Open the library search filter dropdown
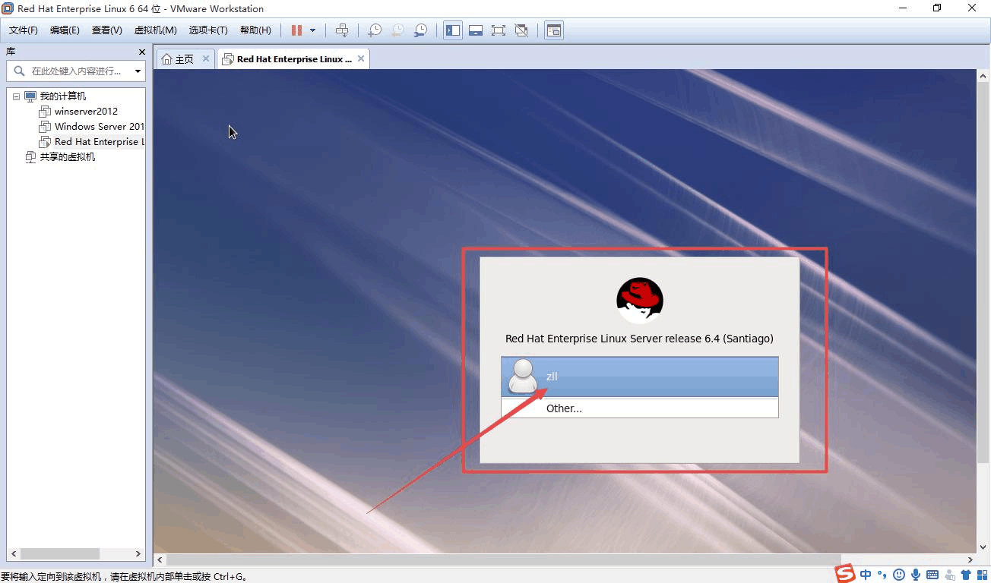This screenshot has width=991, height=583. coord(138,71)
